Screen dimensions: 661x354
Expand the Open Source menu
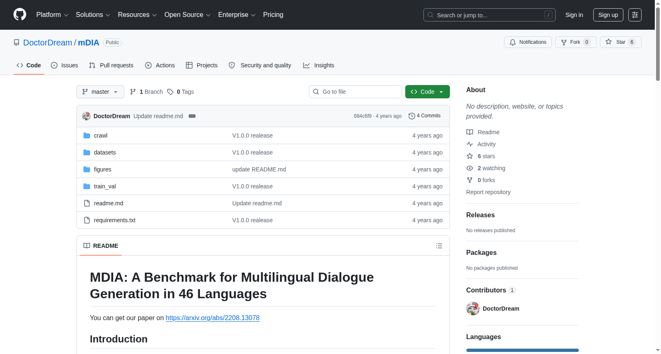tap(188, 15)
